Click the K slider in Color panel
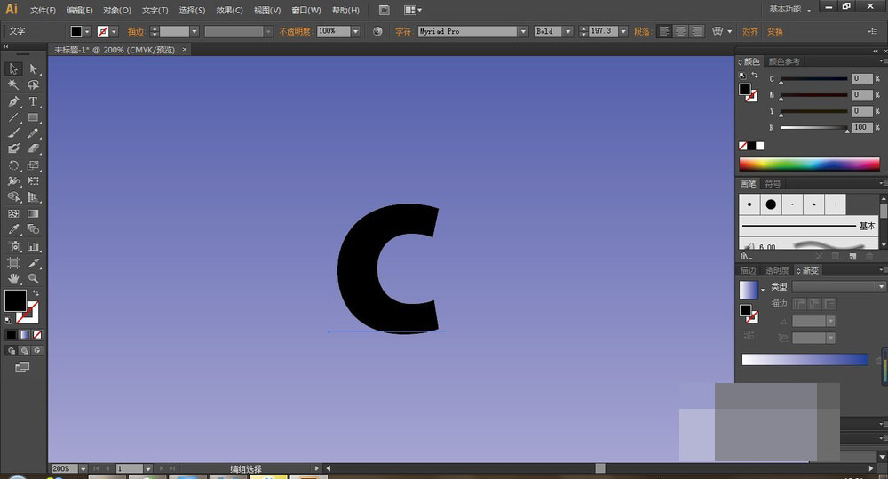Screen dimensions: 888x479 [814, 128]
